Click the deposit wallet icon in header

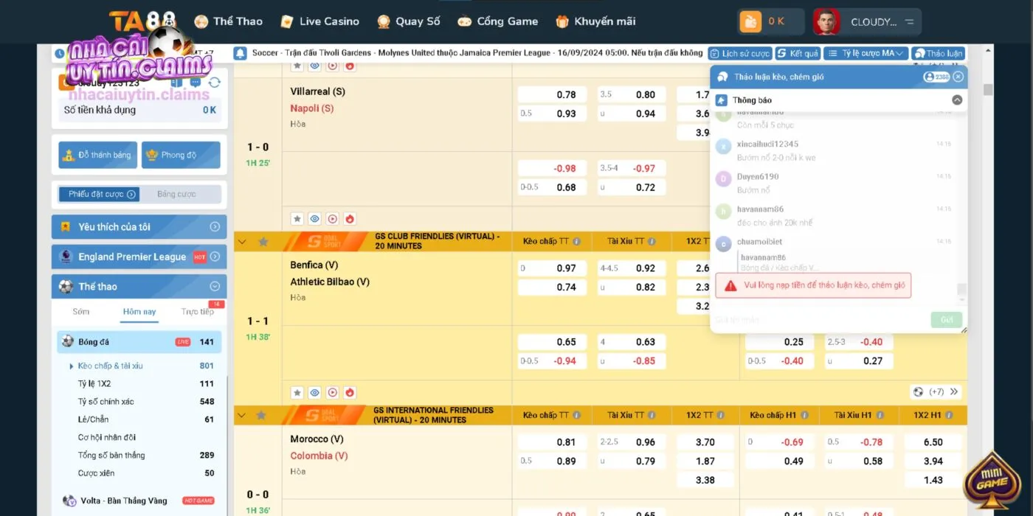tap(750, 22)
